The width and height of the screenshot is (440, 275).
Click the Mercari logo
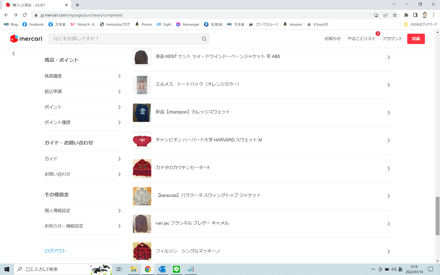coord(26,38)
